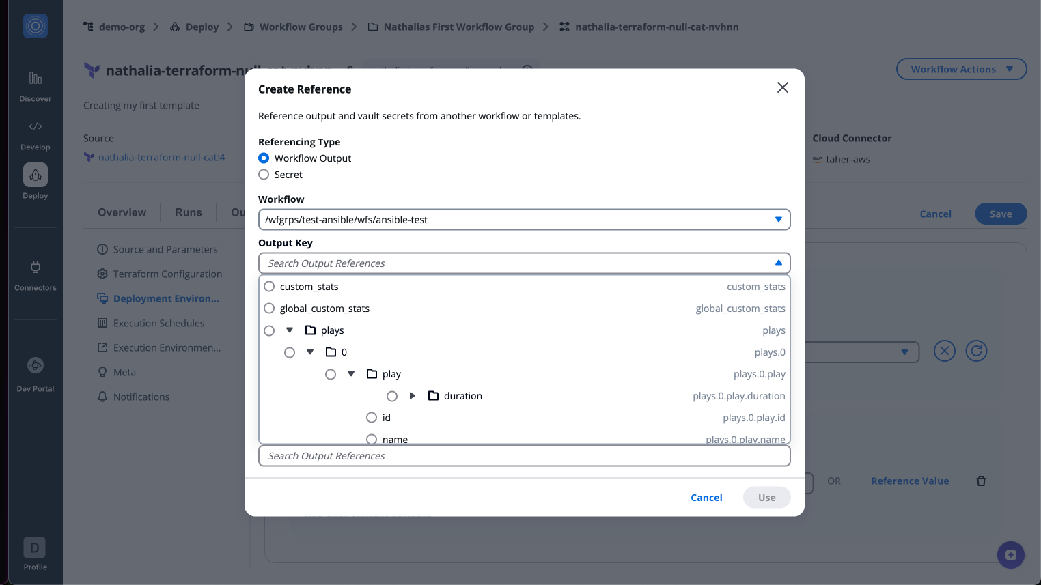Expand the duration folder node
The height and width of the screenshot is (585, 1041).
click(413, 396)
